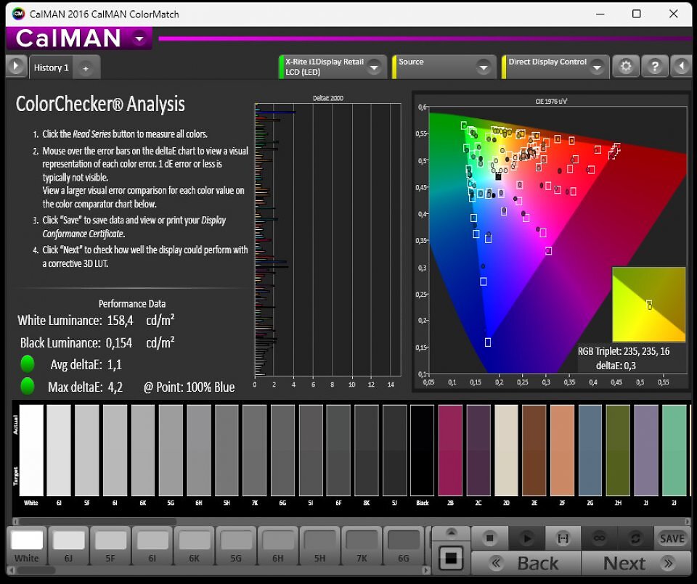
Task: Select the 5F patch button in bottom strip
Action: 110,547
